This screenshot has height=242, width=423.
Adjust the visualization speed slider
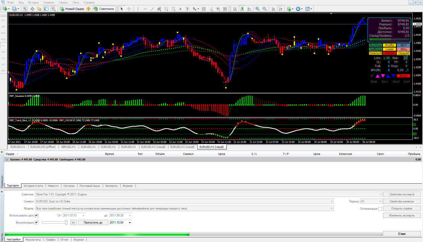[66, 222]
